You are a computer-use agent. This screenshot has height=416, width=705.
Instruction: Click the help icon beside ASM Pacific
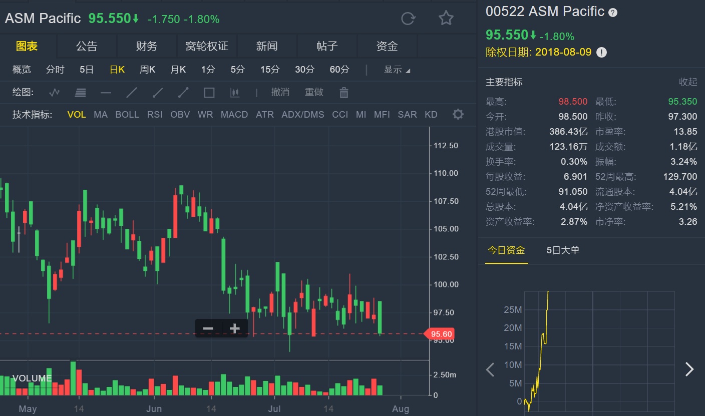[x=613, y=13]
